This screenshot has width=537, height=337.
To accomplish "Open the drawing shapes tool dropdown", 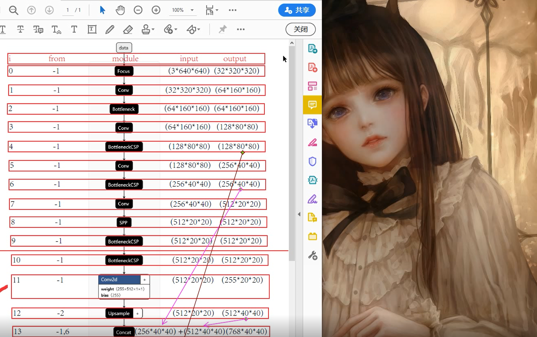I will point(193,29).
